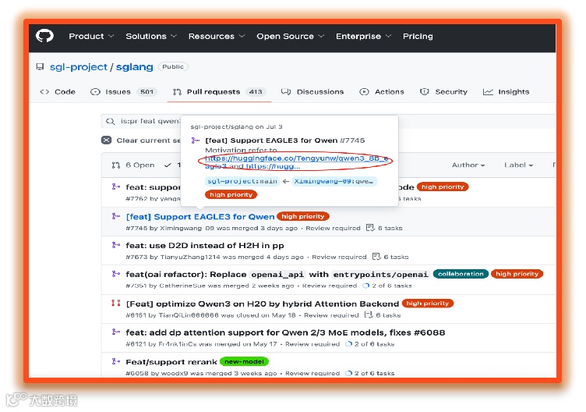Viewport: 586px width, 412px height.
Task: Expand the Resources menu
Action: coord(217,37)
